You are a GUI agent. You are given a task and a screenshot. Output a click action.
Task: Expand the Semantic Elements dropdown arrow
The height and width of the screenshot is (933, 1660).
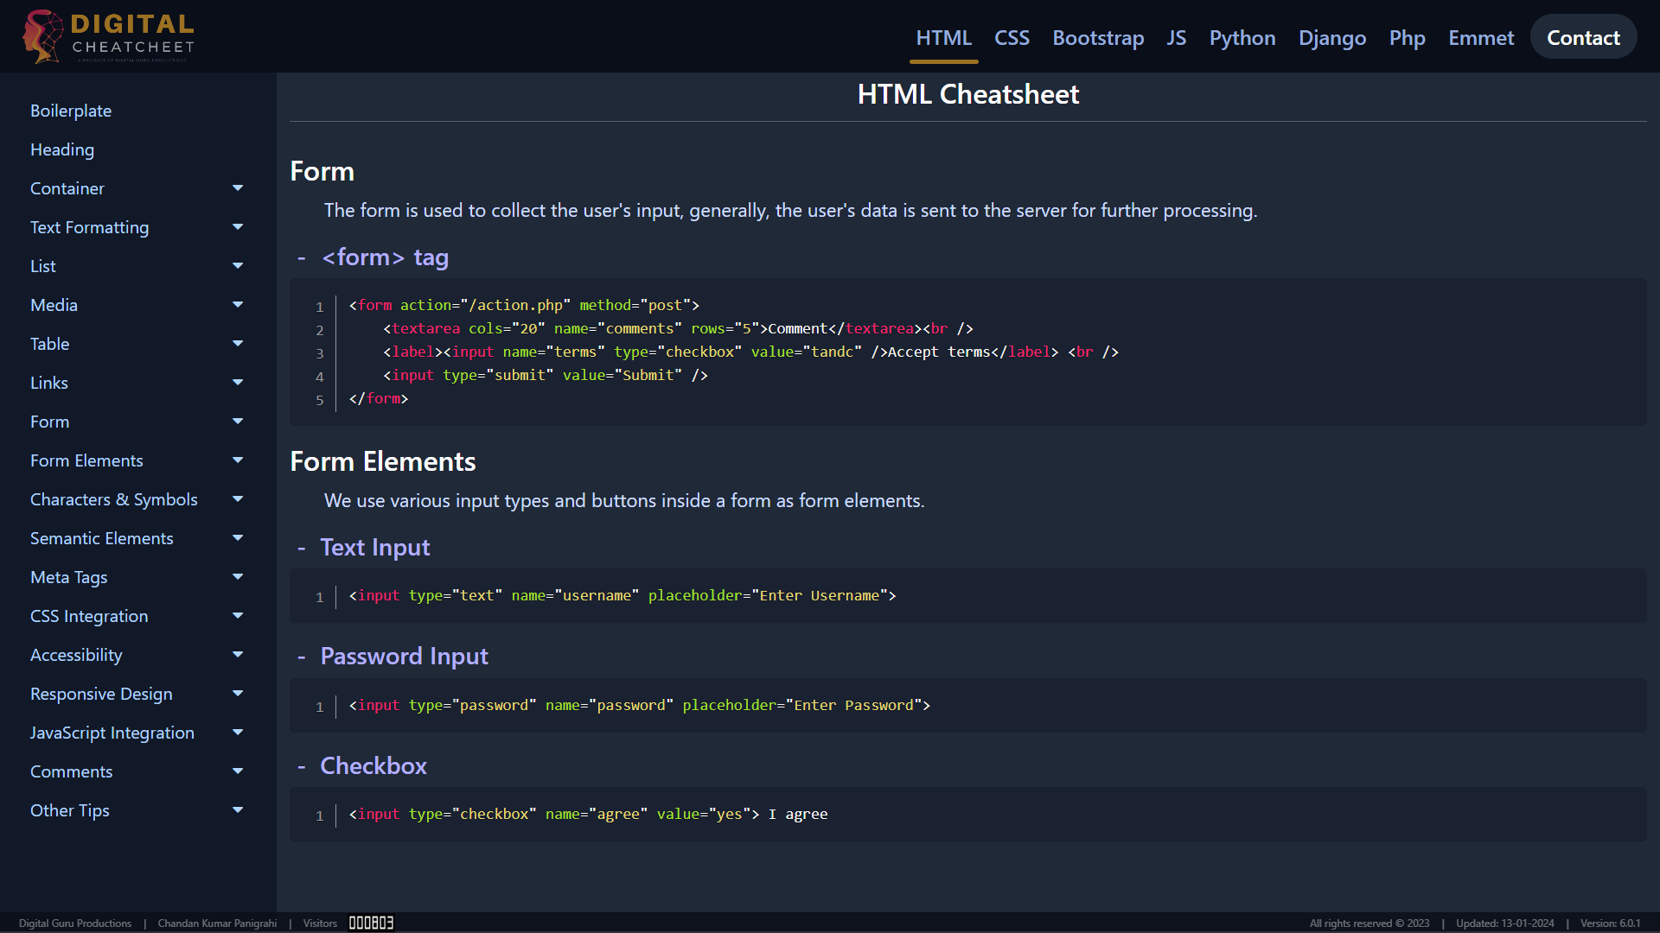pyautogui.click(x=238, y=538)
